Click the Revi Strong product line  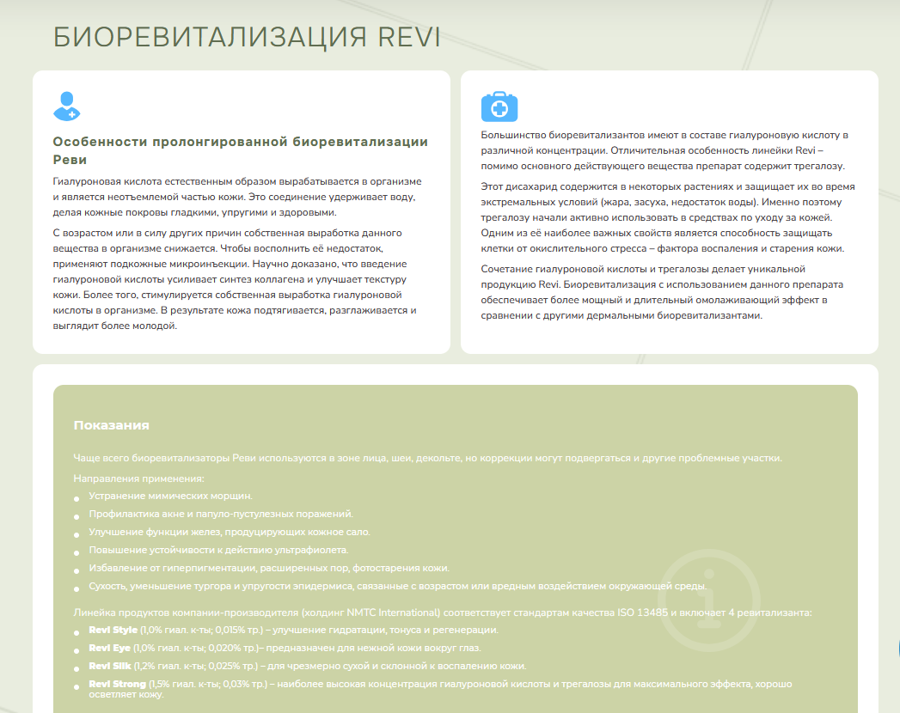[x=440, y=689]
